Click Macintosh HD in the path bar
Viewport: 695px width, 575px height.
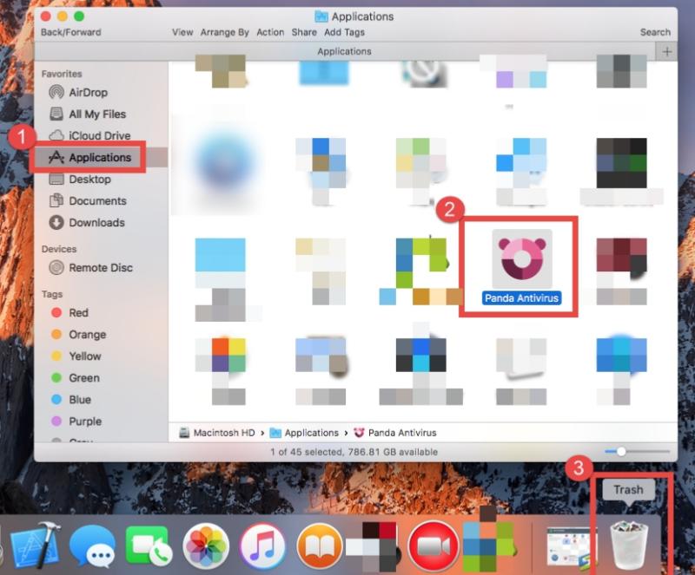[x=217, y=433]
